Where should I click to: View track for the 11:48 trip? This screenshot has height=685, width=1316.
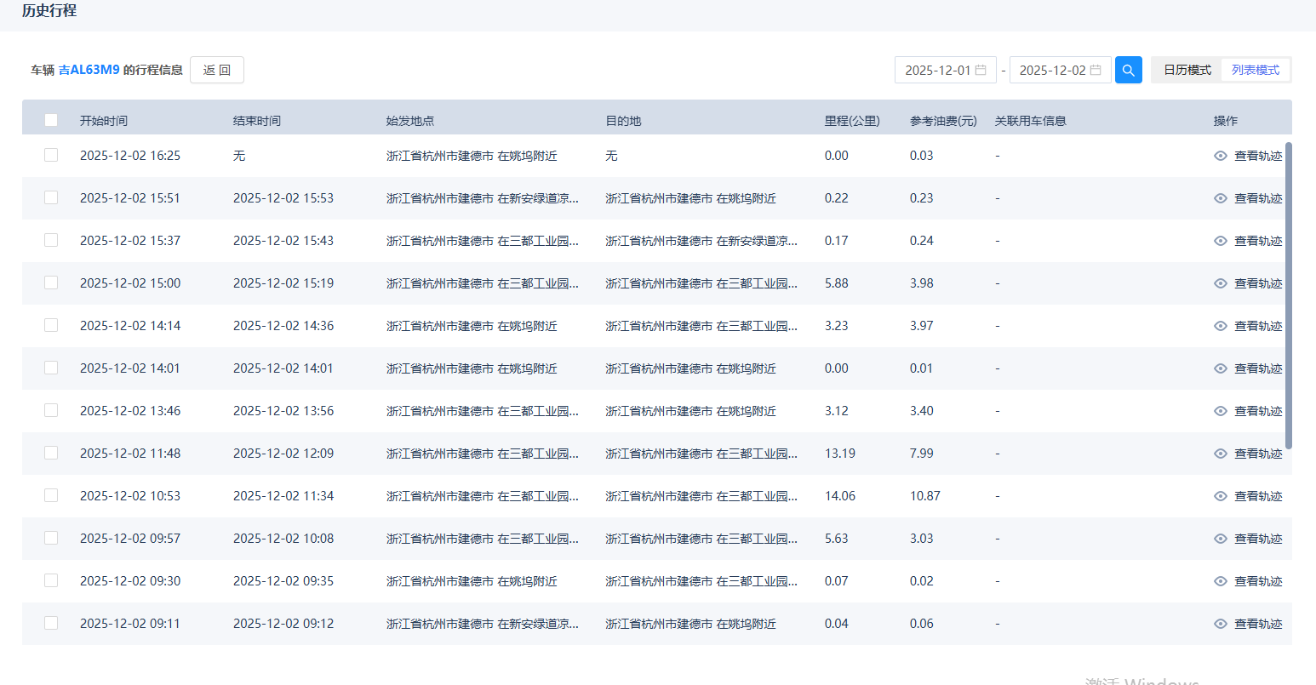(x=1248, y=454)
